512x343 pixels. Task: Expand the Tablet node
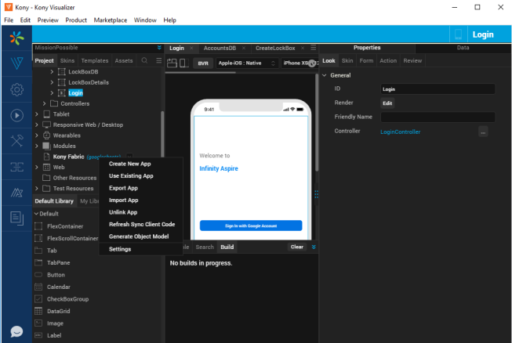coord(37,114)
